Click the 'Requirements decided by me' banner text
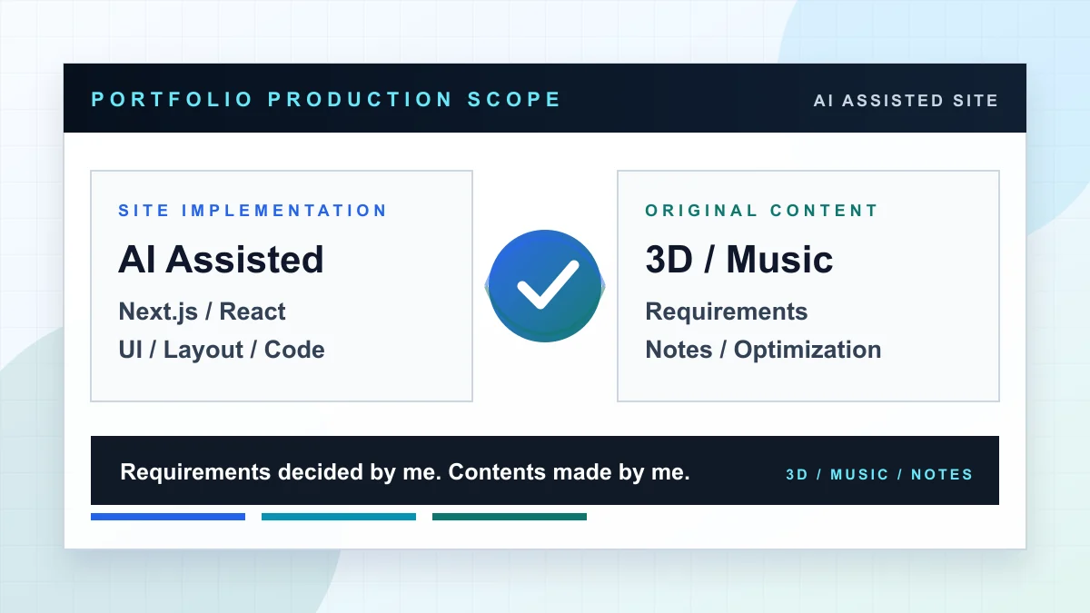This screenshot has width=1090, height=613. tap(281, 472)
